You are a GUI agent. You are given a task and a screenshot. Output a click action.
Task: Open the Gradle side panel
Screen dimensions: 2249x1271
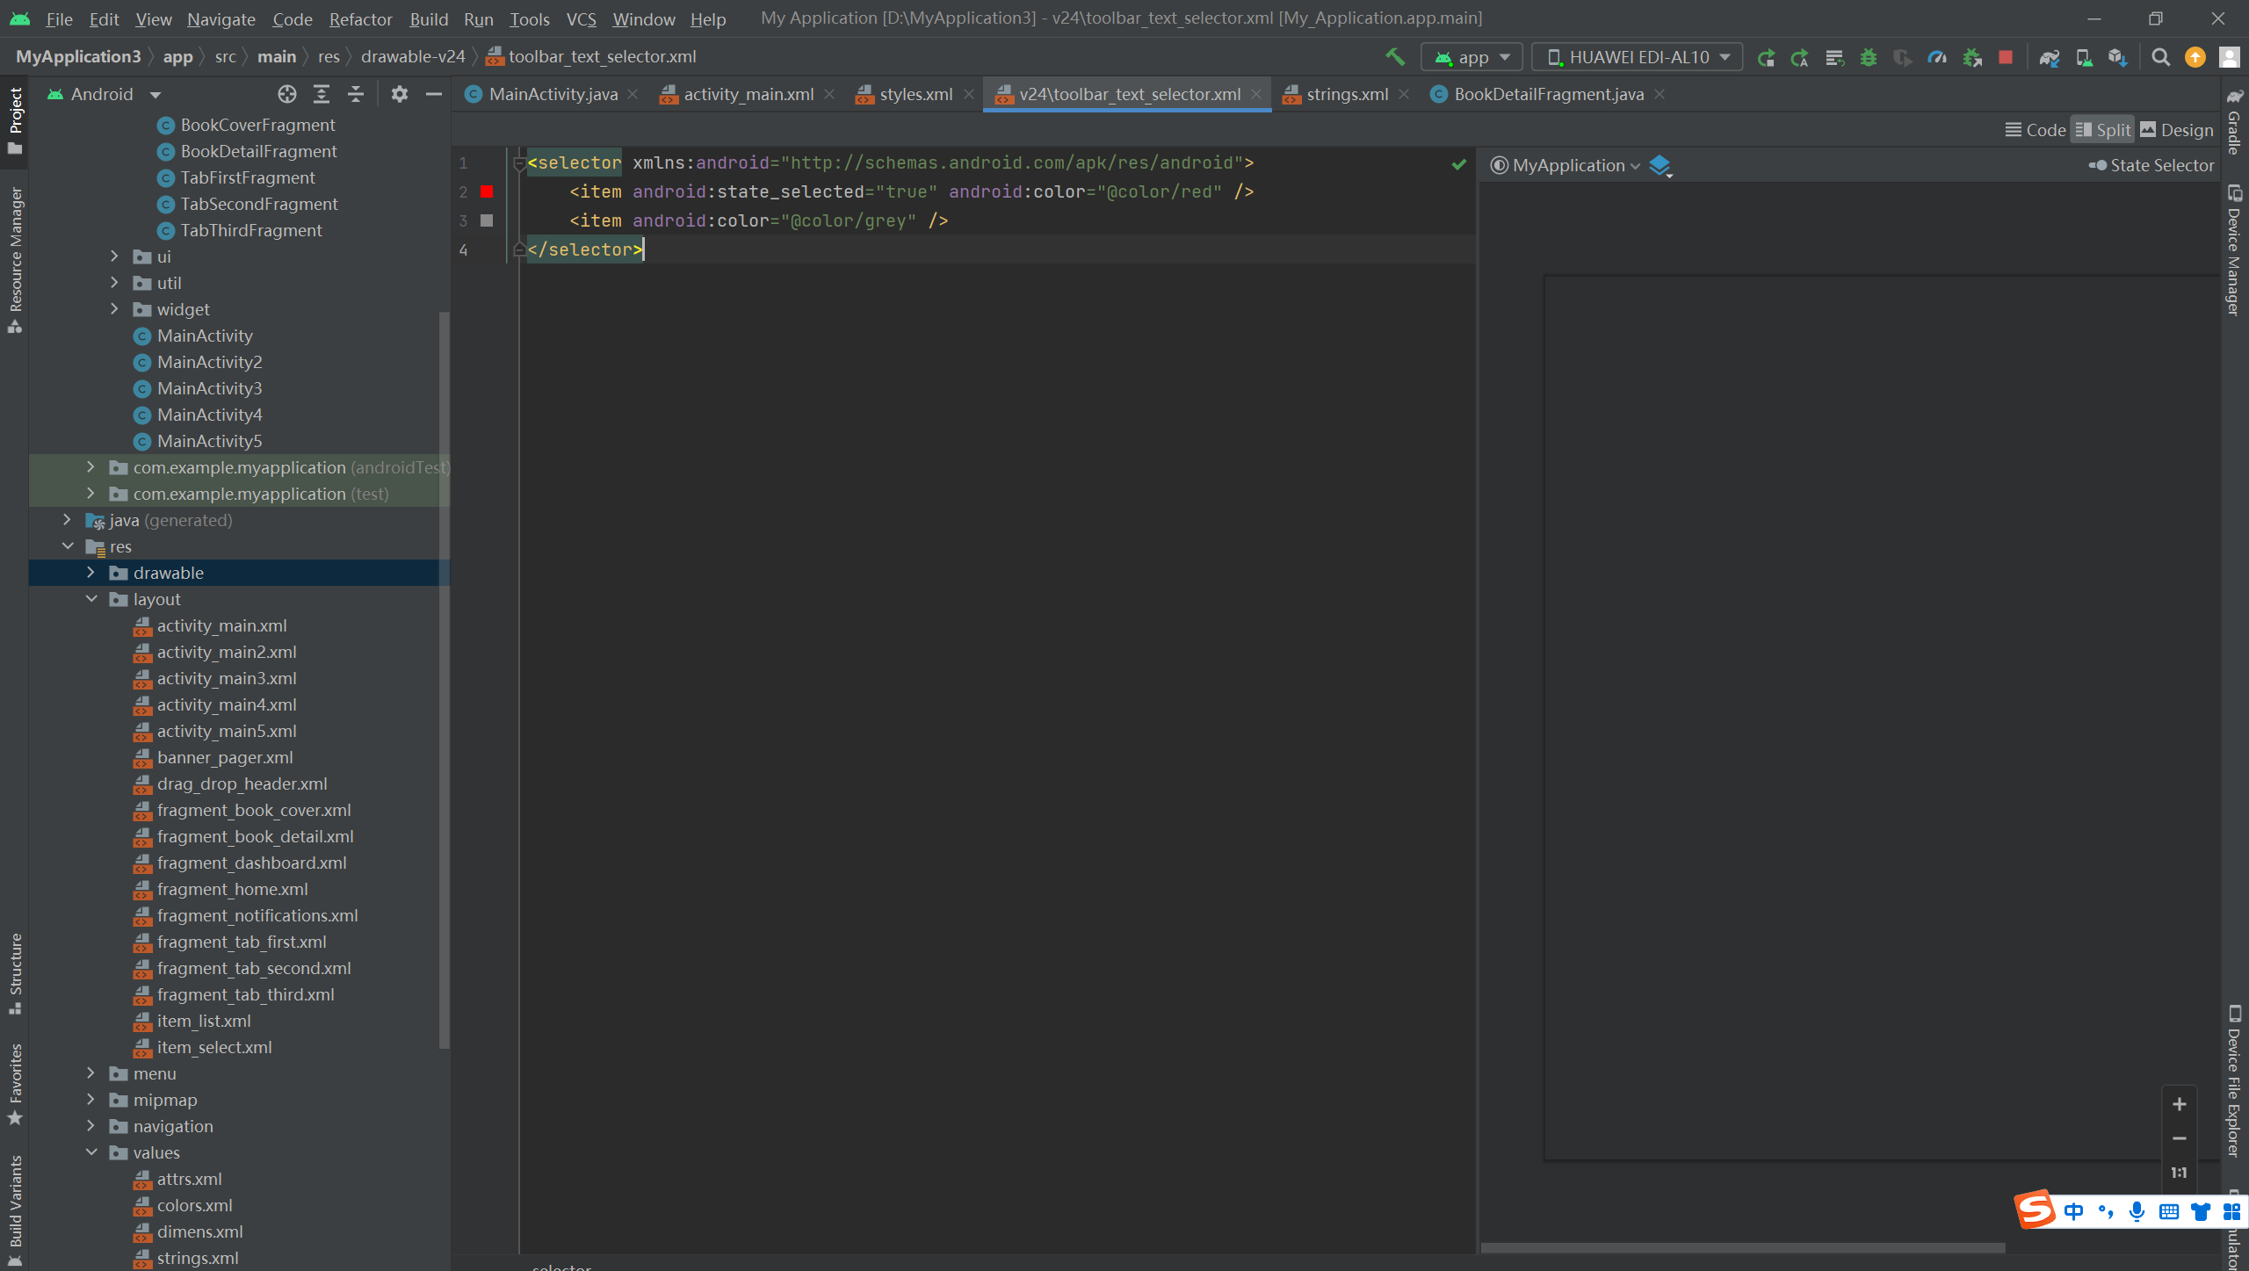pyautogui.click(x=2234, y=123)
